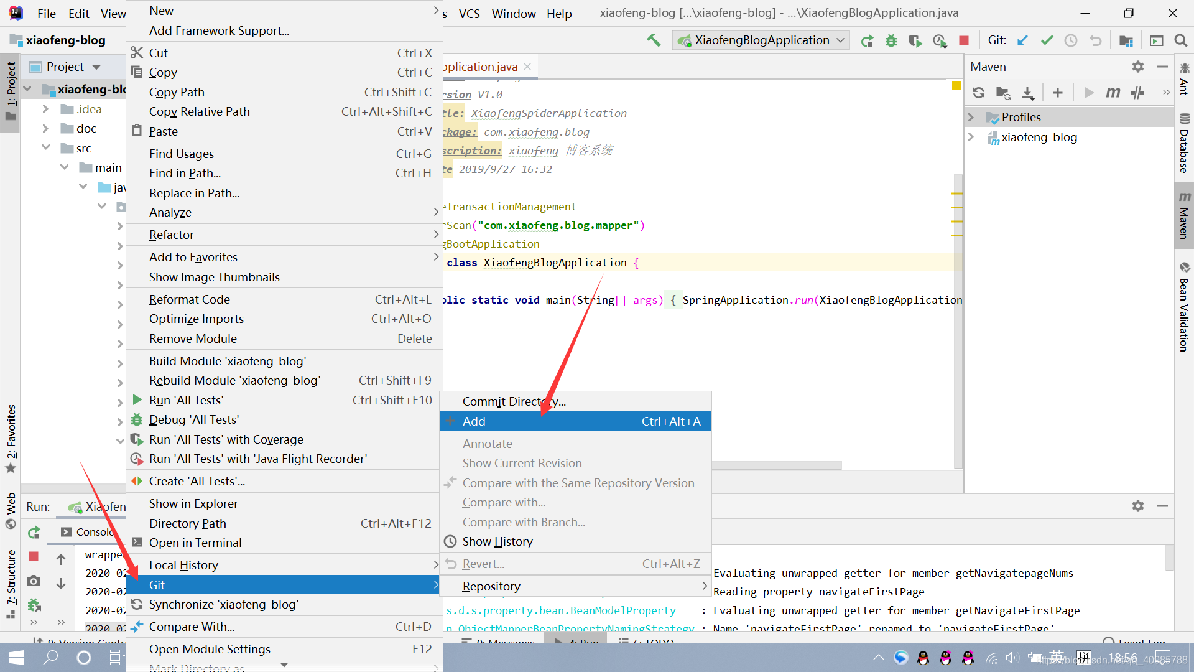1194x672 pixels.
Task: Open the Help menu
Action: (x=558, y=14)
